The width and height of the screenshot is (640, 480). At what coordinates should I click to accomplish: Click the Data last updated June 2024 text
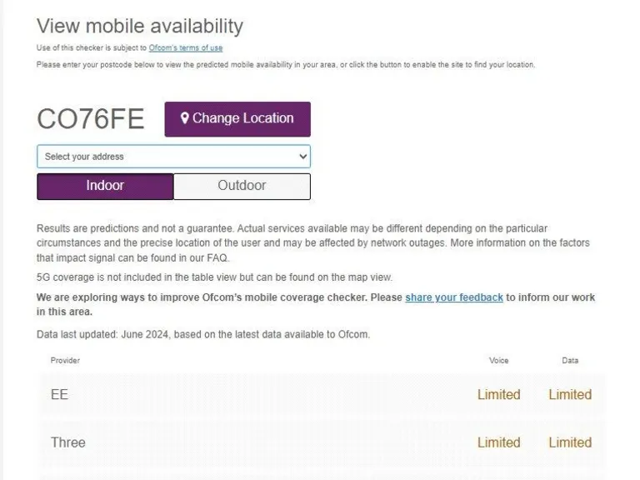point(203,334)
